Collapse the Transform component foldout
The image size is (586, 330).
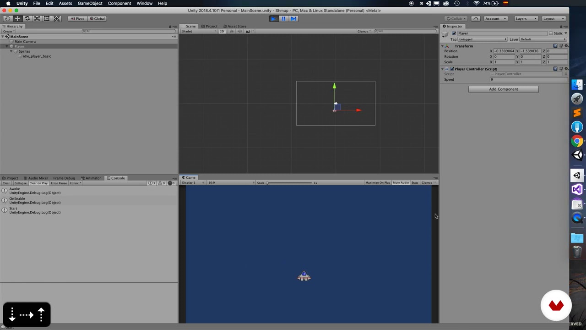coord(443,46)
